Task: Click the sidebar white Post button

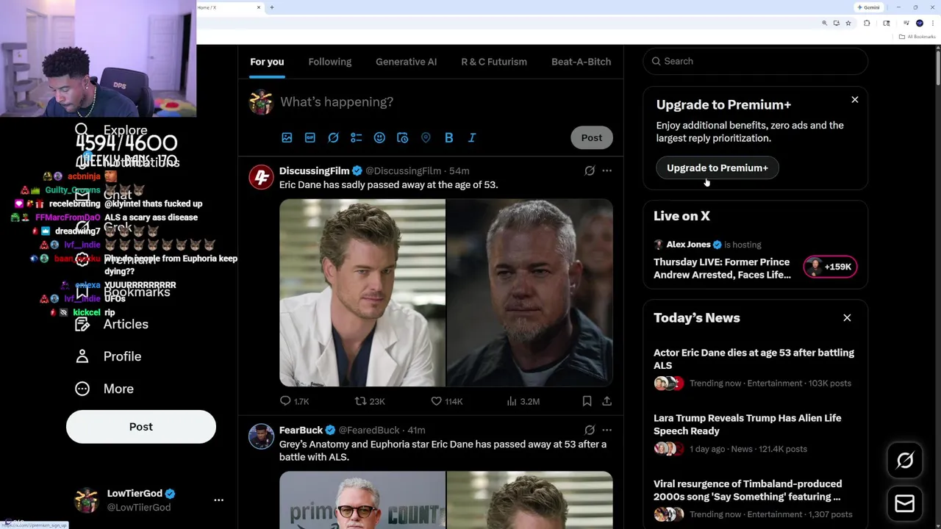Action: 141,427
